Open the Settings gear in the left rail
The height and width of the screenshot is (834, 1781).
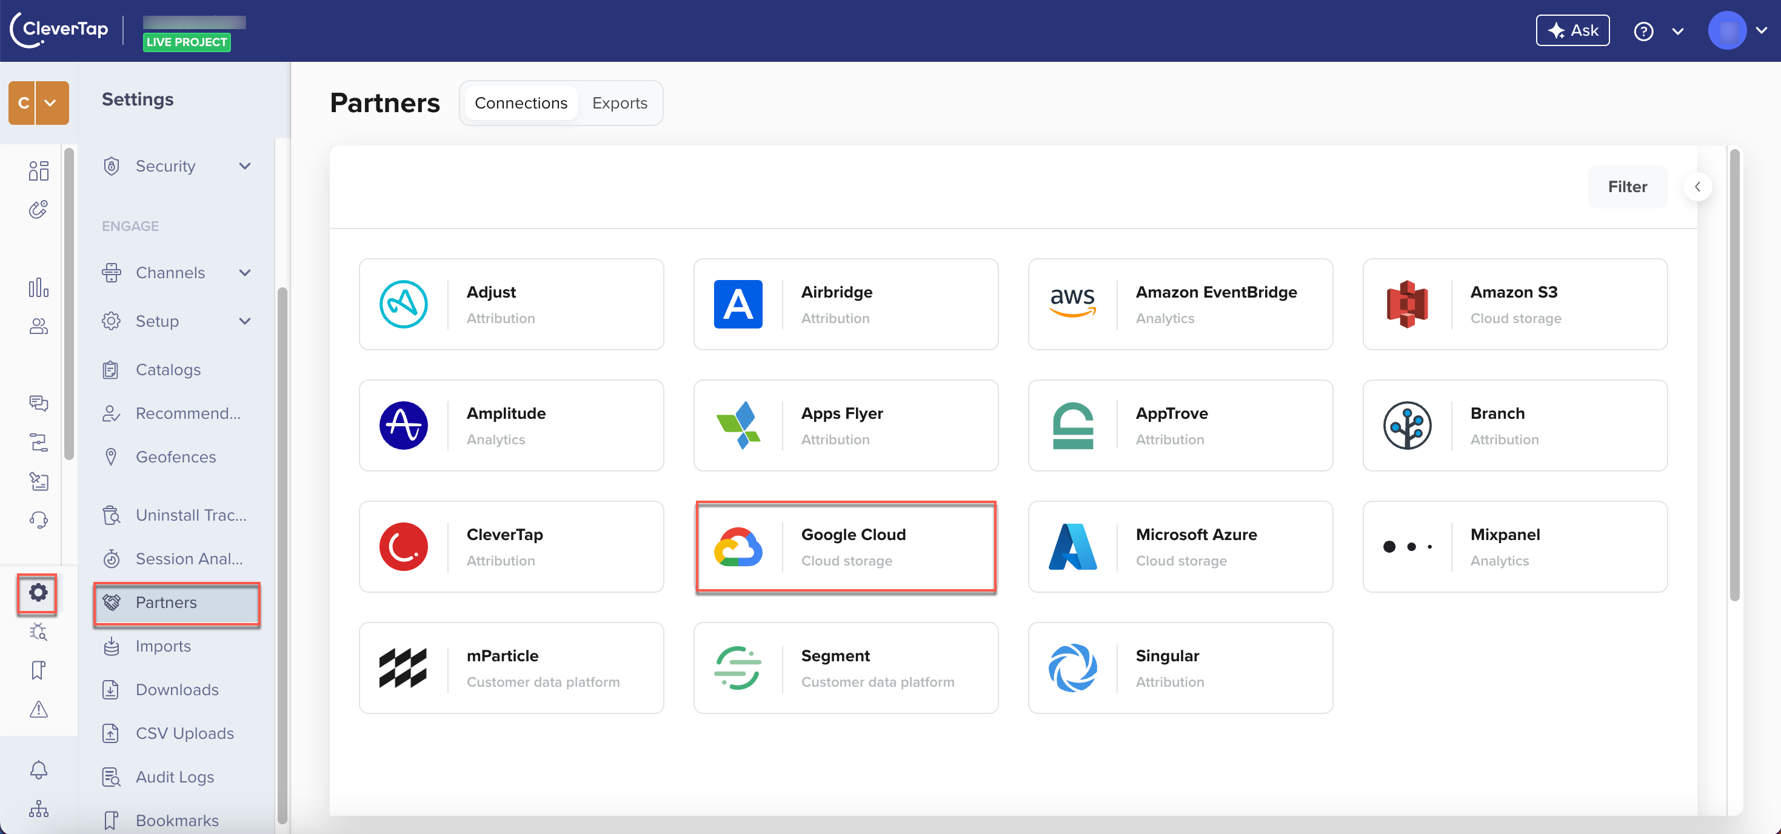click(38, 592)
